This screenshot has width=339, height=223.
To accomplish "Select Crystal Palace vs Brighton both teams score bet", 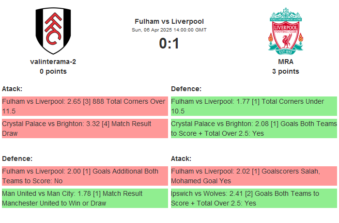I will point(254,128).
